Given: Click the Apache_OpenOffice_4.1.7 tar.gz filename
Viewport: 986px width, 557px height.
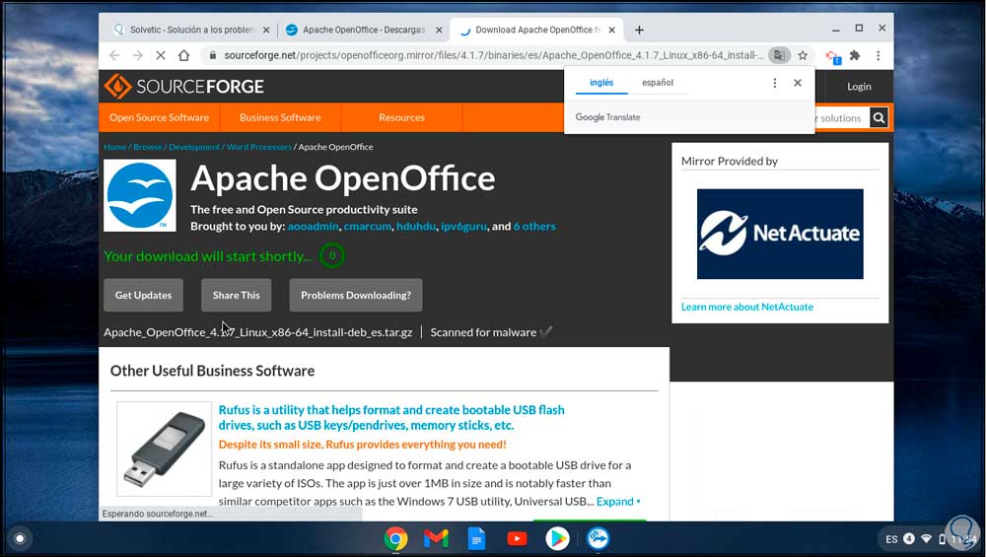Looking at the screenshot, I should [x=257, y=332].
